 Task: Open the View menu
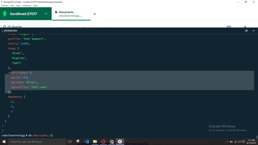click(18, 6)
